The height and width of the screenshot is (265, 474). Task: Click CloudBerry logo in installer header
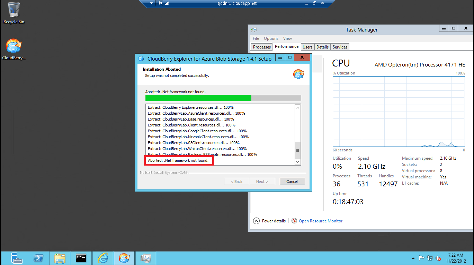point(298,74)
